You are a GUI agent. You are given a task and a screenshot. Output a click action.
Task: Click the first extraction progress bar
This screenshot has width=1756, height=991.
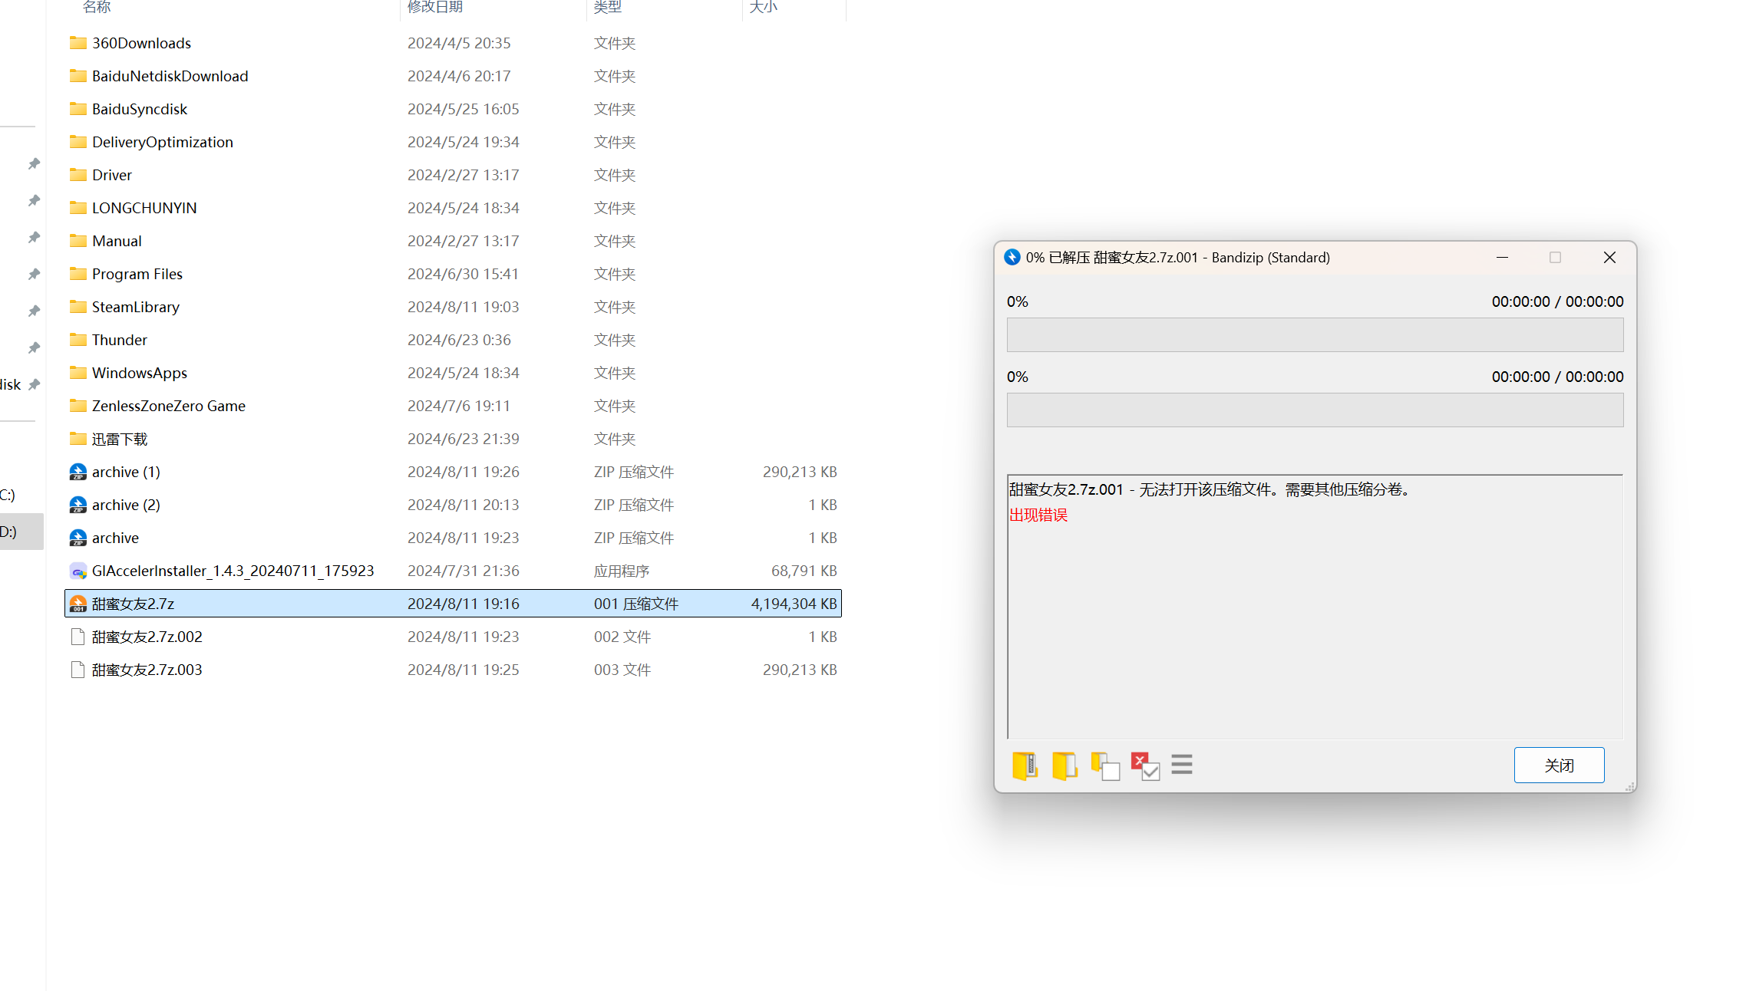tap(1315, 335)
